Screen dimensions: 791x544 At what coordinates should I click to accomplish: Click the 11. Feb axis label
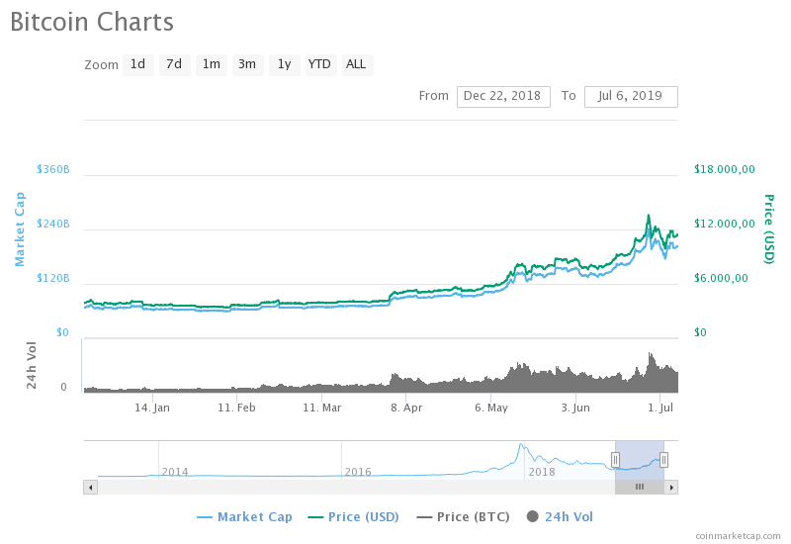tap(236, 408)
